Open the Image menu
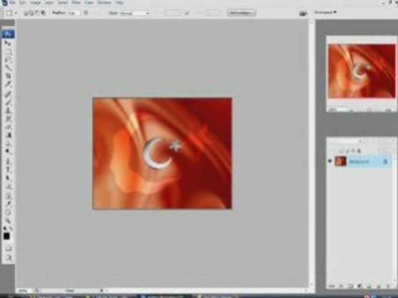The width and height of the screenshot is (398, 298). coord(35,2)
